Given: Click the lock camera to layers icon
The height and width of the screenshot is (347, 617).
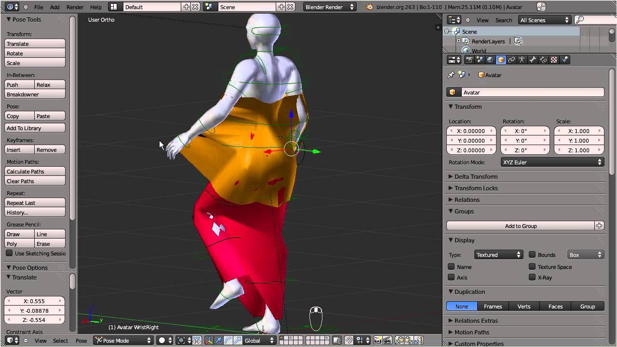Looking at the screenshot, I should 337,340.
